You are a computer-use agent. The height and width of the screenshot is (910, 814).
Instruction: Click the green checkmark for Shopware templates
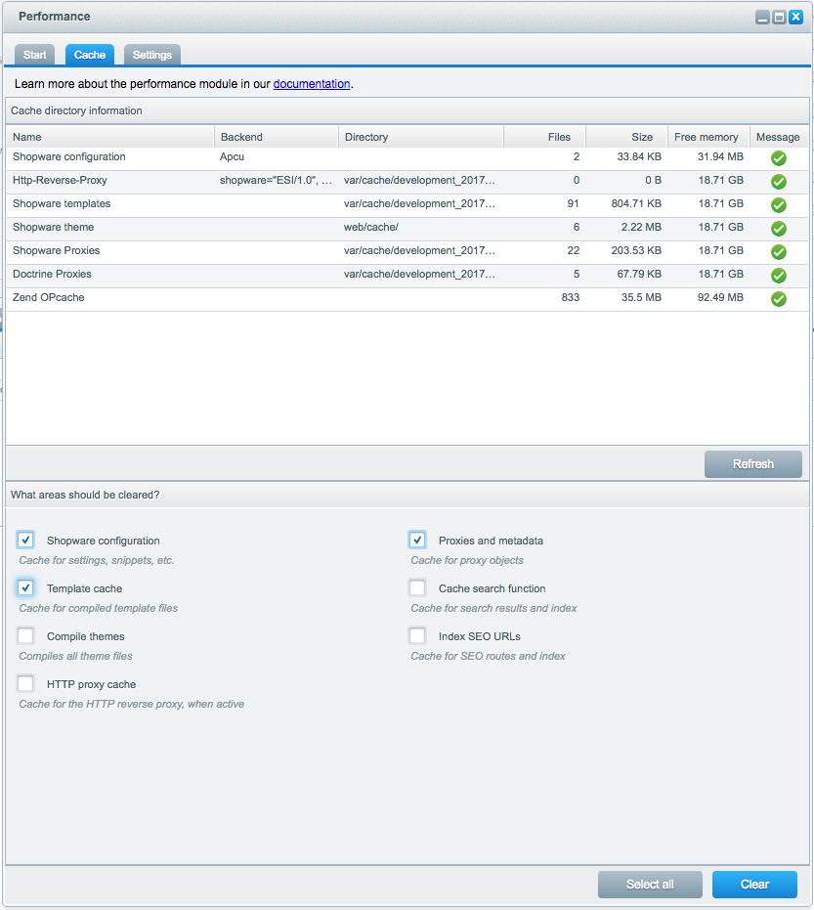[778, 205]
